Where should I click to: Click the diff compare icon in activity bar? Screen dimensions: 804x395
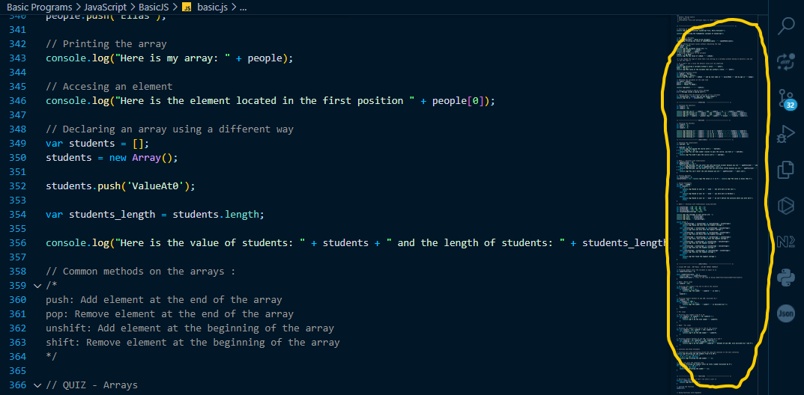click(x=785, y=61)
